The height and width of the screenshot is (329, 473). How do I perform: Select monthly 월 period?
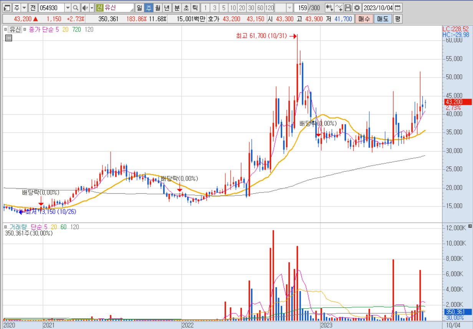click(157, 8)
